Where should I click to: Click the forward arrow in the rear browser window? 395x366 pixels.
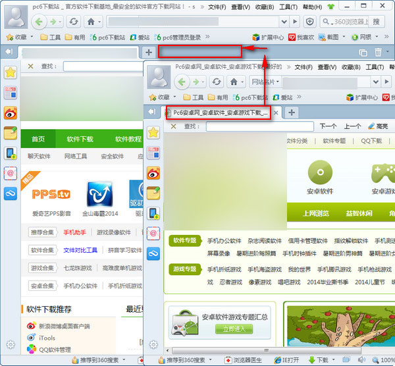tap(53, 22)
